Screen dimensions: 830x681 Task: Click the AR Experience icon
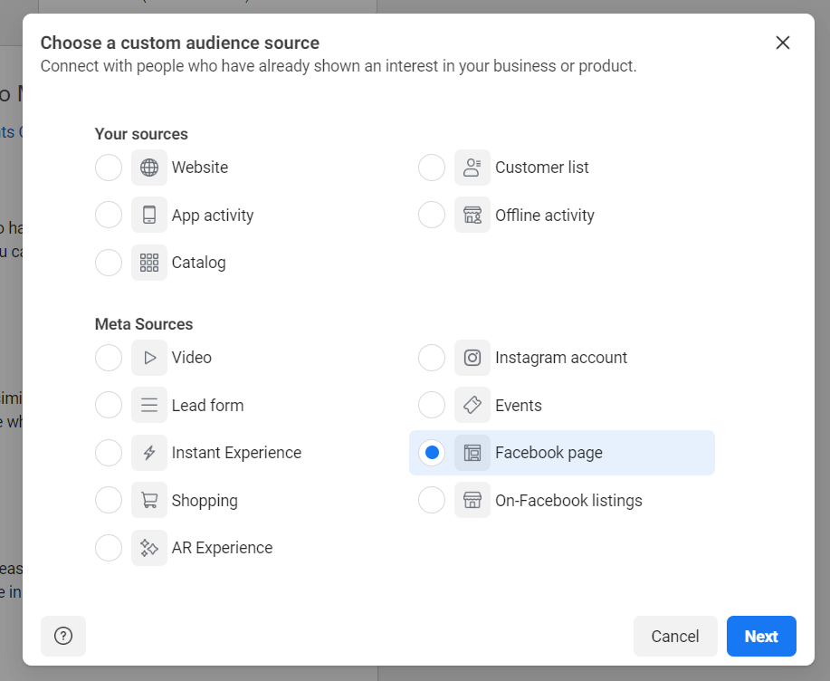coord(148,547)
